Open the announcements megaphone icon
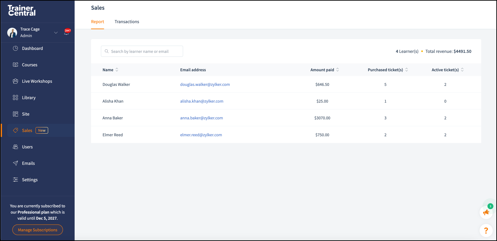The image size is (497, 241). tap(486, 212)
